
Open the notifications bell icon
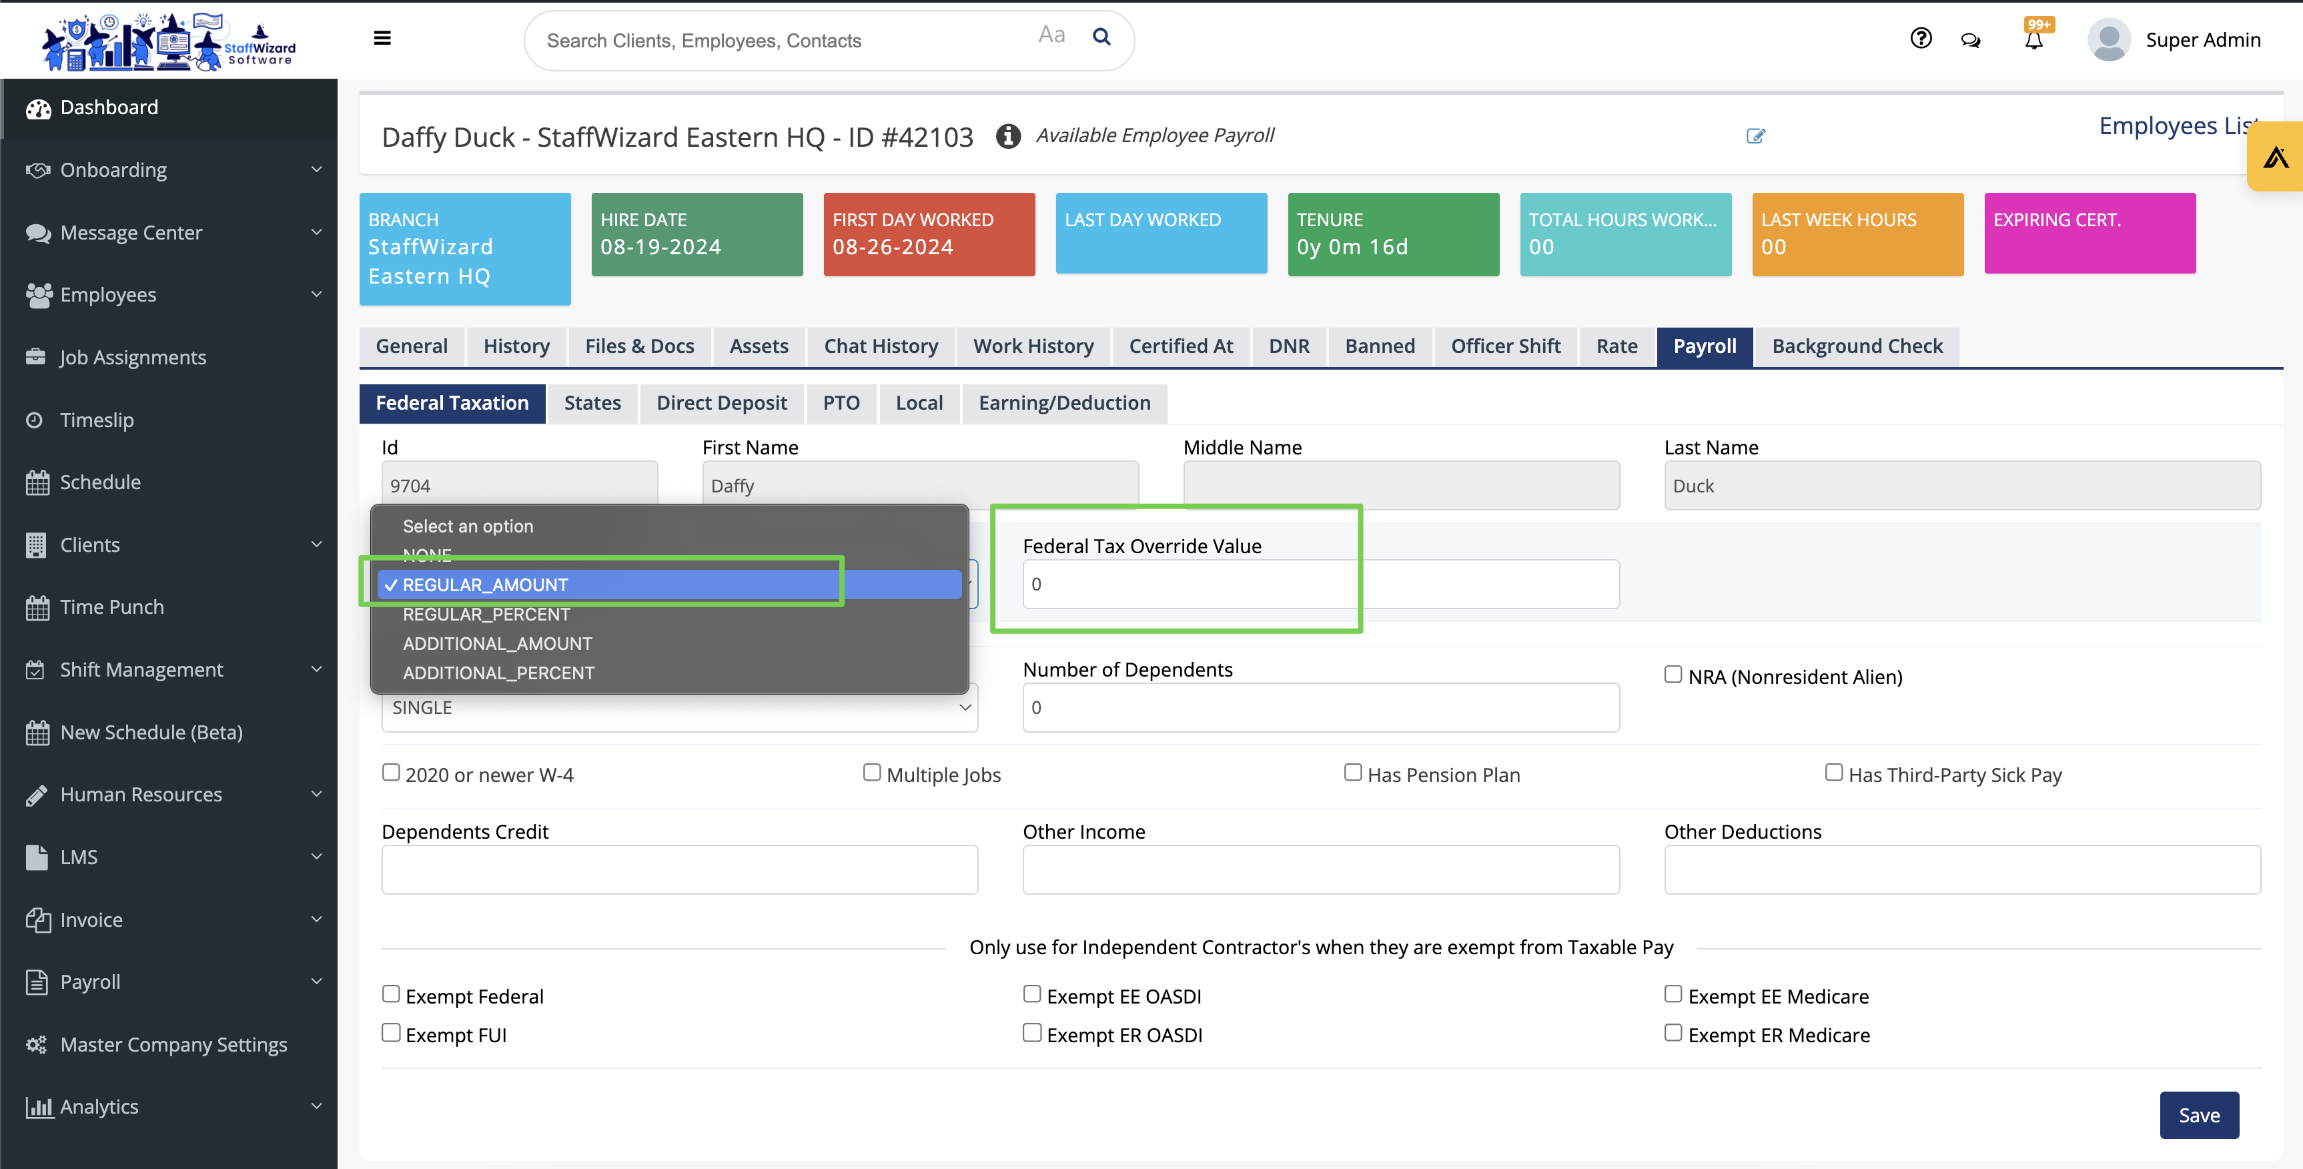2034,40
